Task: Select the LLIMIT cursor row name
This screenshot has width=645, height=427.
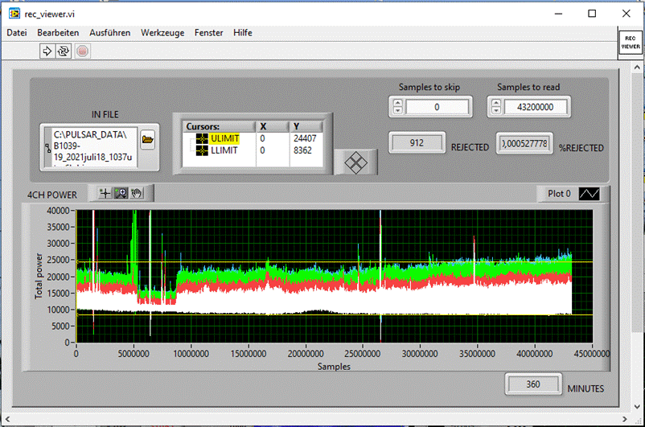Action: click(224, 150)
